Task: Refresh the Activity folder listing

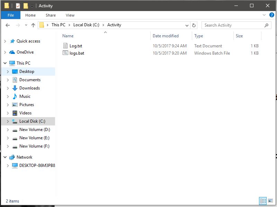Action: pos(194,25)
